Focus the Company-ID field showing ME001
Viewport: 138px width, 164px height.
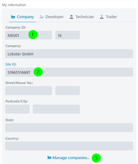pos(28,35)
